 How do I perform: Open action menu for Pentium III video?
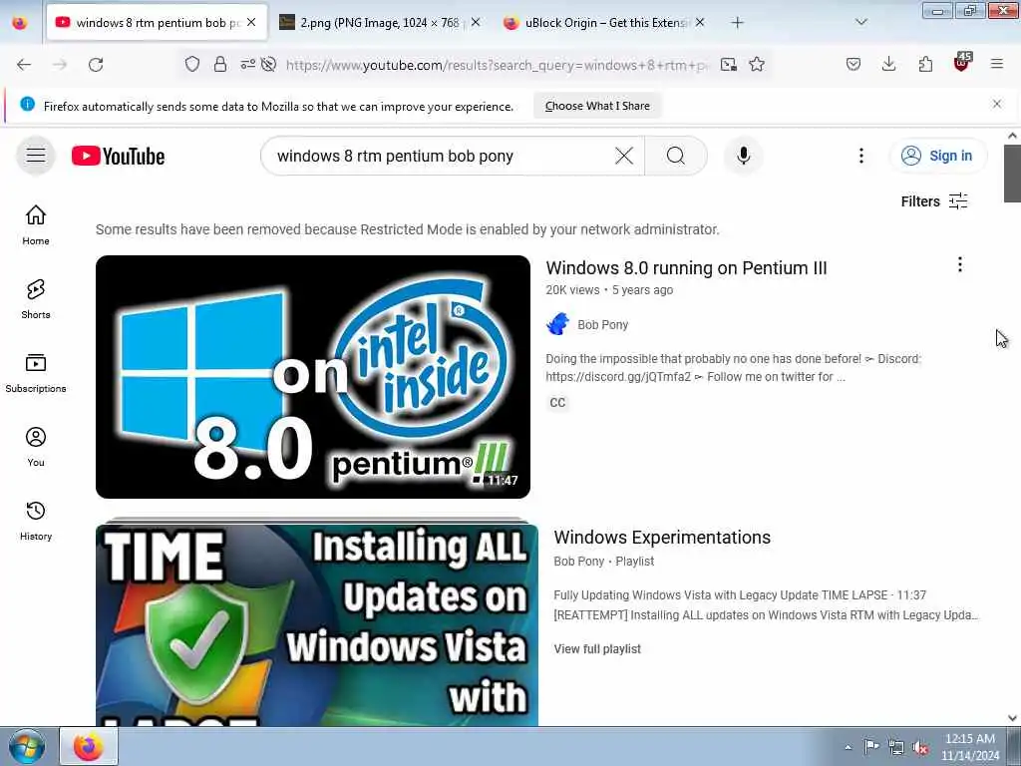960,264
